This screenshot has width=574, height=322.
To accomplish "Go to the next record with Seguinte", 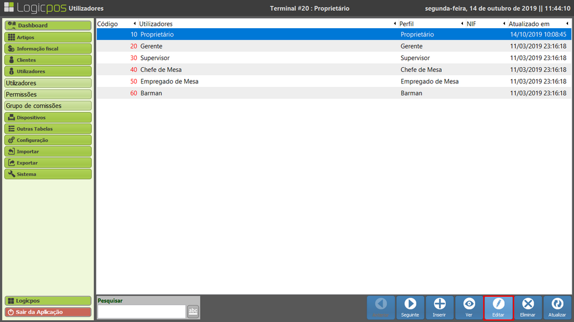I will [x=410, y=308].
